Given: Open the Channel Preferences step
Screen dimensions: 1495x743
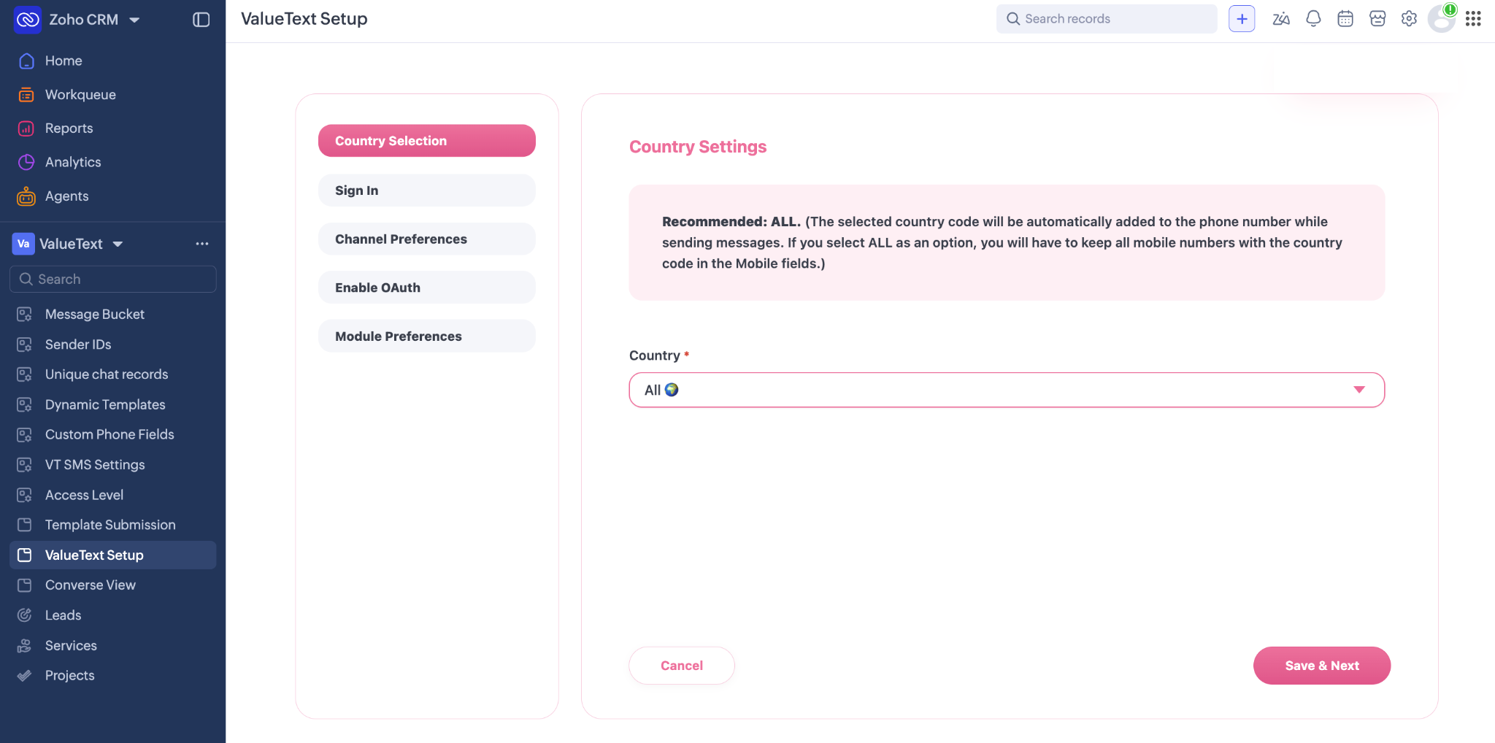Looking at the screenshot, I should click(427, 239).
